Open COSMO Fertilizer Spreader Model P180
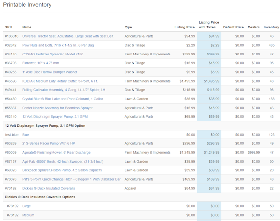The width and height of the screenshot is (280, 221). tap(52, 54)
